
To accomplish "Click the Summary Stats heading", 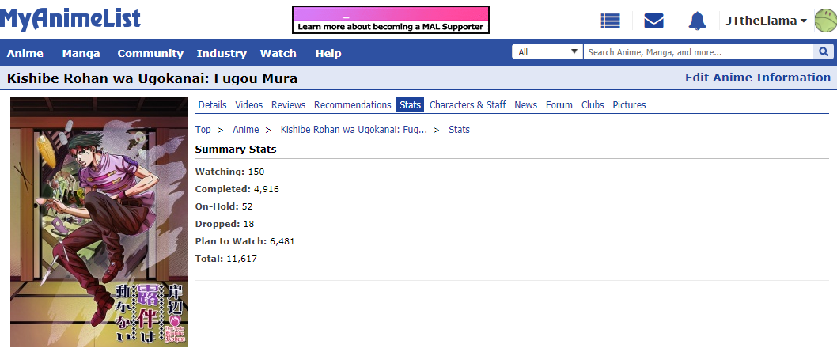I will pyautogui.click(x=236, y=150).
